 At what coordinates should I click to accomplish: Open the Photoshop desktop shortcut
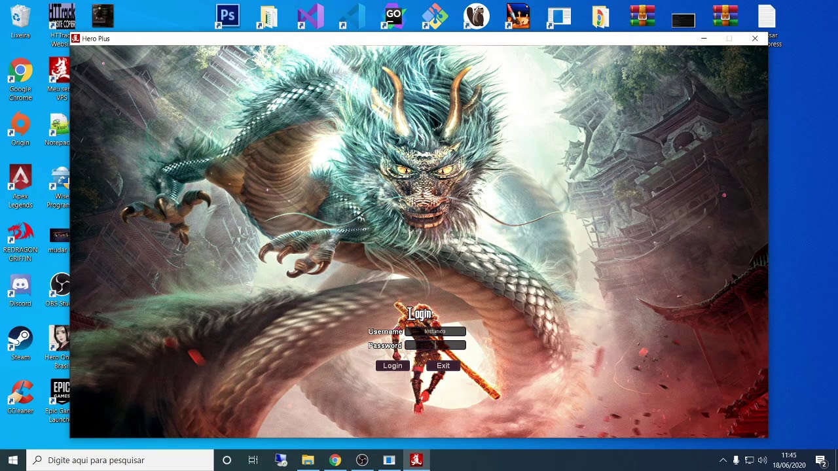(228, 16)
